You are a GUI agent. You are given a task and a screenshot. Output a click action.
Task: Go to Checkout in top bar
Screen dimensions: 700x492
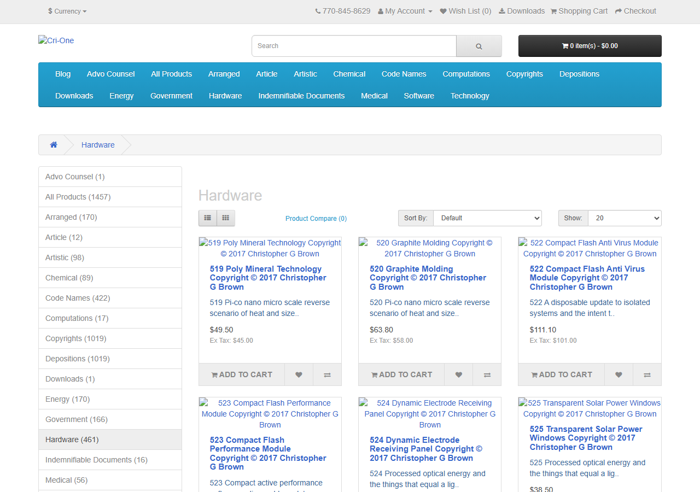coord(635,11)
